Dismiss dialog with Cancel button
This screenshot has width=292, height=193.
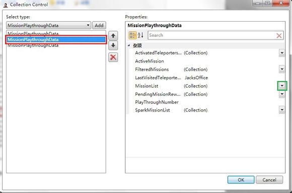[269, 180]
